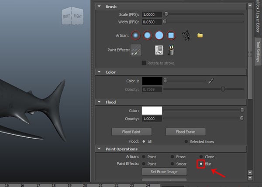Click the Width (PFX) slider handle
Viewport: 262px width, 187px height.
click(x=165, y=21)
